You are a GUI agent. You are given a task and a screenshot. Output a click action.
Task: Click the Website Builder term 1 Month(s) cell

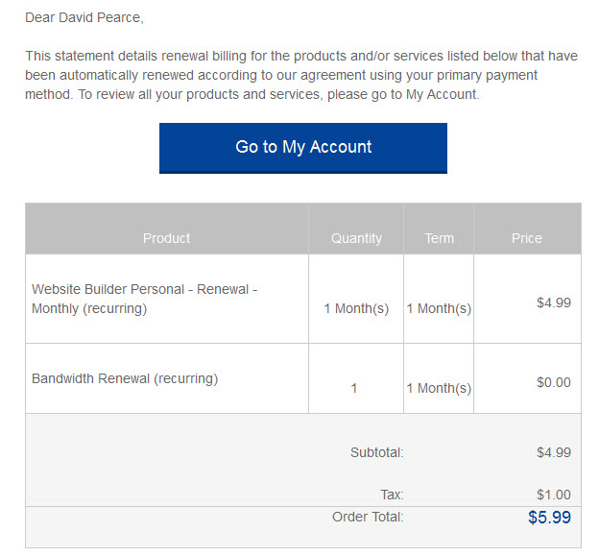tap(439, 308)
